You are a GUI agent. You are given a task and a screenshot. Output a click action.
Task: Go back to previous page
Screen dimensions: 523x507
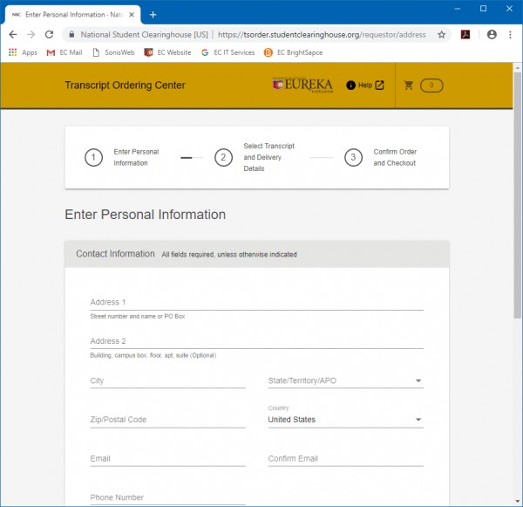click(13, 35)
